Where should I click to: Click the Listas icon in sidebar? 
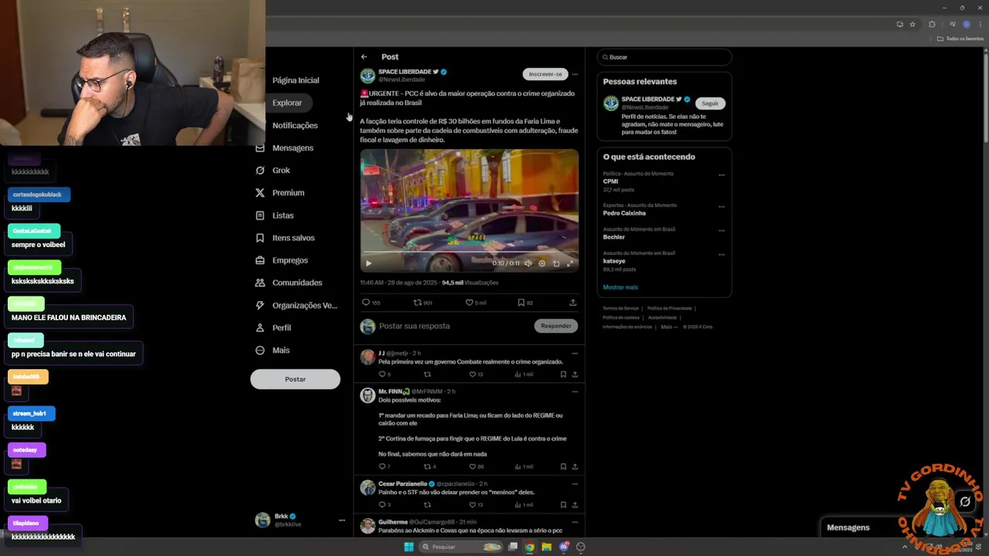pyautogui.click(x=260, y=215)
